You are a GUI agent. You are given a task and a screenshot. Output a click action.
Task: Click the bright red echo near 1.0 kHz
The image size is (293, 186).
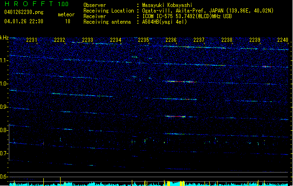(180, 81)
